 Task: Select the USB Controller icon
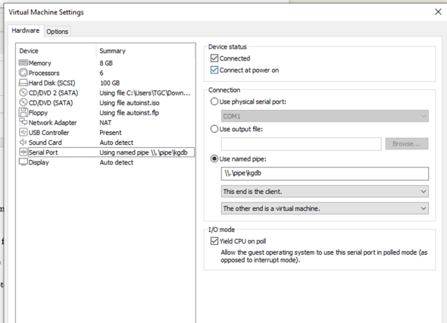coord(23,132)
